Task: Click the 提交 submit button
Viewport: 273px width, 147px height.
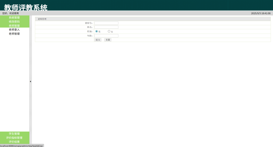Action: (x=98, y=40)
